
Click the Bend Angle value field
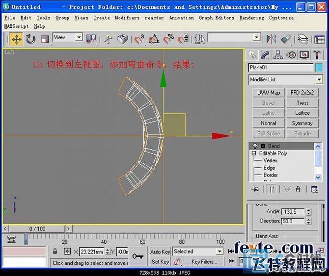(293, 212)
